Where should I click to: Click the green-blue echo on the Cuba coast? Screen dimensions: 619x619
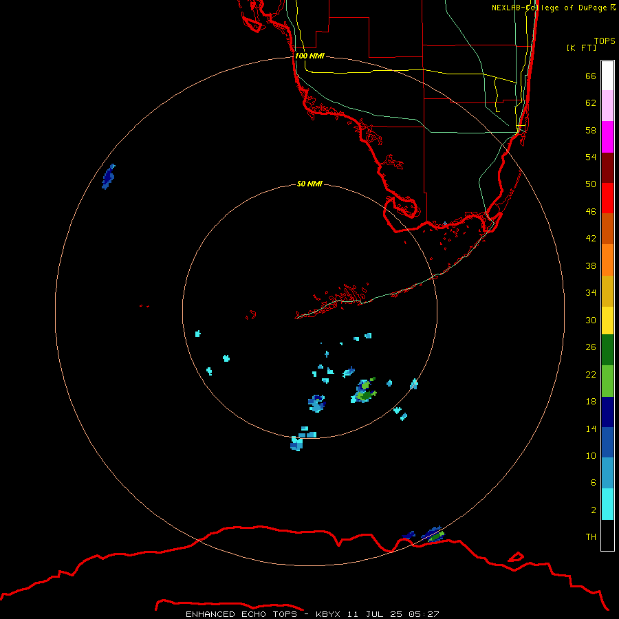(433, 534)
